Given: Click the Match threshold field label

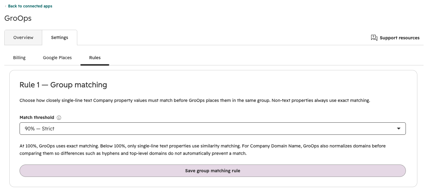Looking at the screenshot, I should [37, 117].
